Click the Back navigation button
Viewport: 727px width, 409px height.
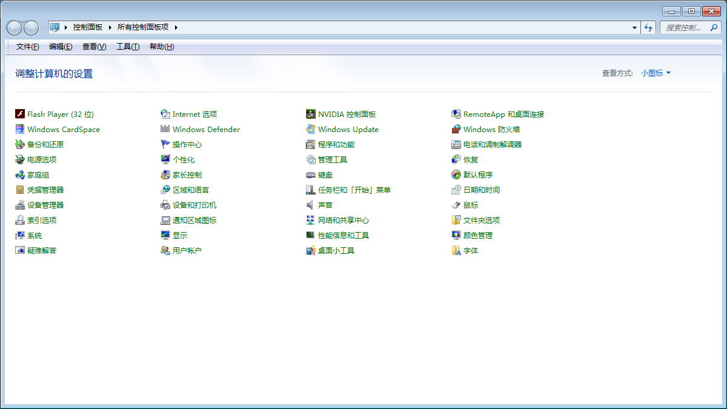(15, 28)
